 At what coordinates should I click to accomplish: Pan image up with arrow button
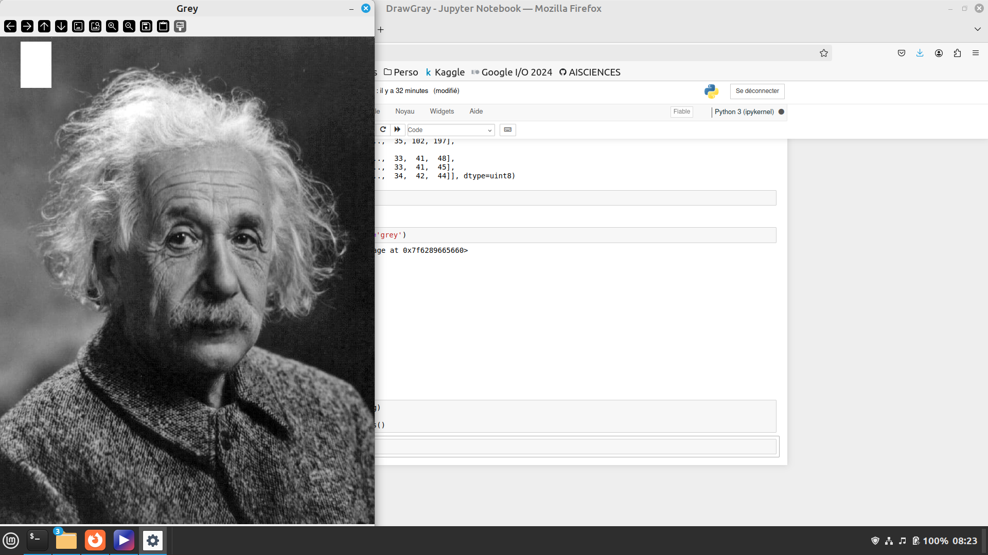(44, 26)
